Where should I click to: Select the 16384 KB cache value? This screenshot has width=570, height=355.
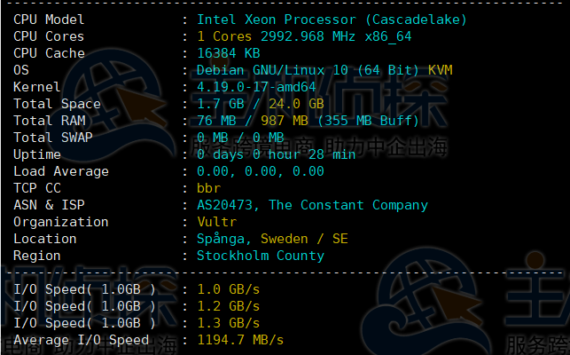[230, 53]
